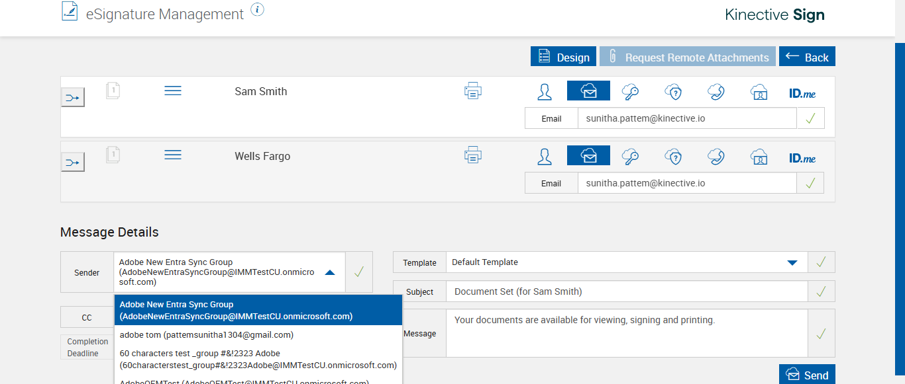This screenshot has height=384, width=905.
Task: Send the document set with Send button
Action: pos(807,375)
